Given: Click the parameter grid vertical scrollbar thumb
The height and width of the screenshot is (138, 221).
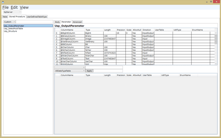Looking at the screenshot, I should pos(216,39).
